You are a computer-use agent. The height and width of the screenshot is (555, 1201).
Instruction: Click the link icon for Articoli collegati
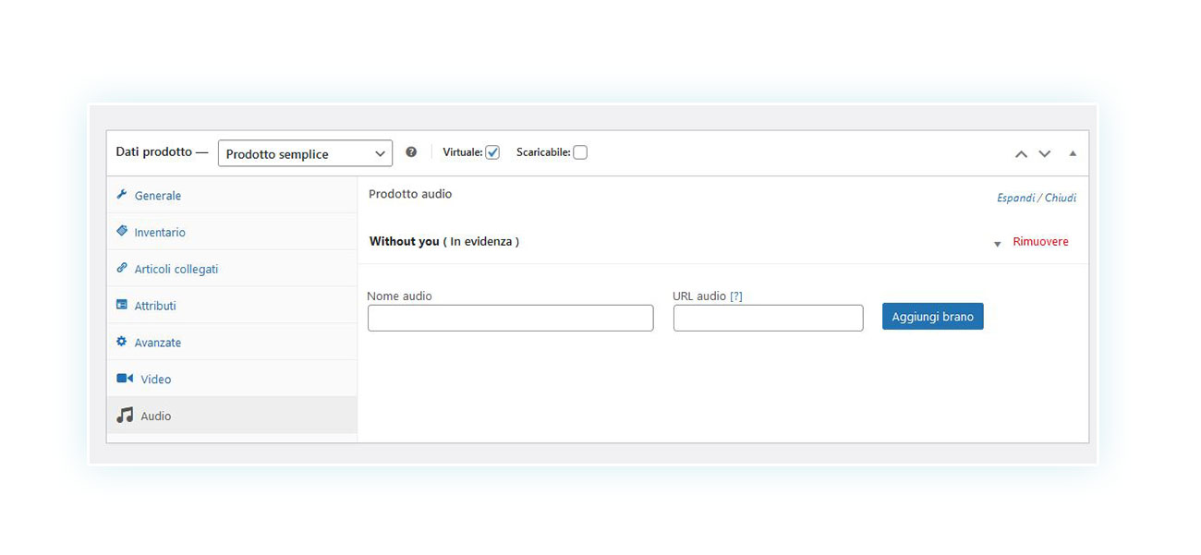pos(122,269)
